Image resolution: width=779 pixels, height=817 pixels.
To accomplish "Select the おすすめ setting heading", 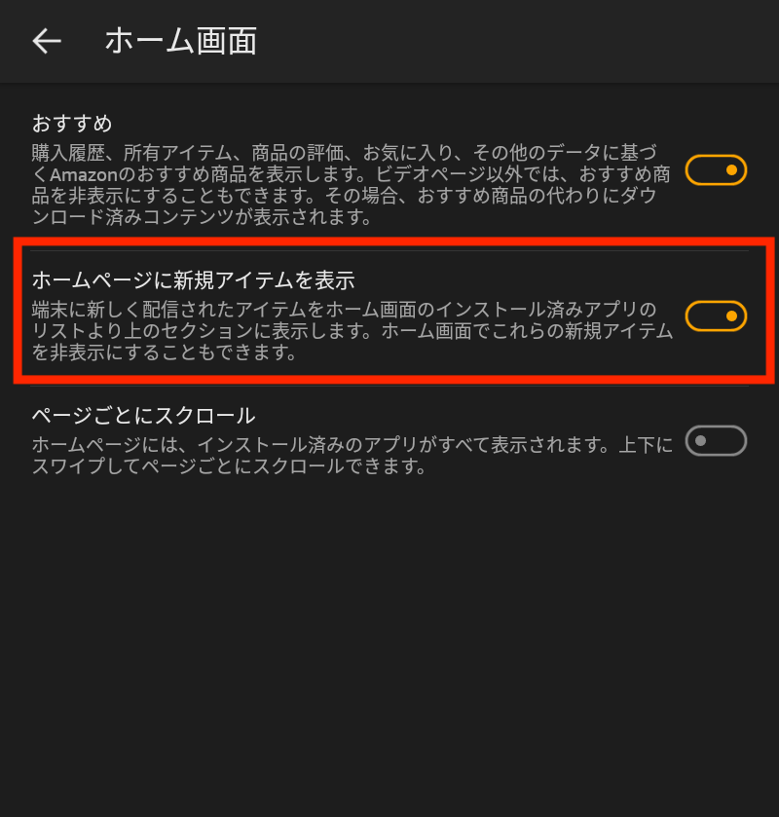I will pos(72,124).
